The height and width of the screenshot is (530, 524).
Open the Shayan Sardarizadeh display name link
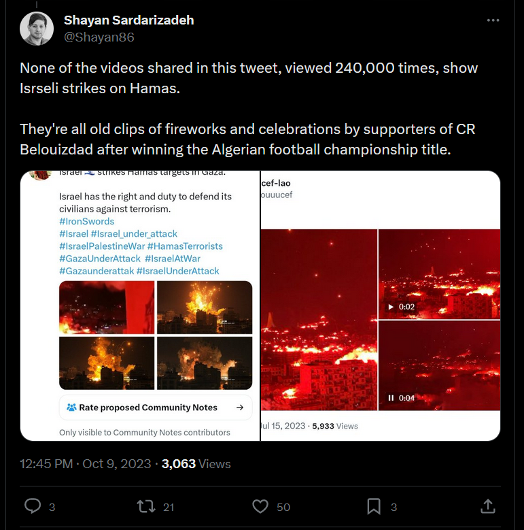129,20
